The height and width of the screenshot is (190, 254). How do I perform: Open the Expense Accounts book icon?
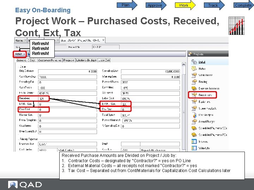click(194, 88)
